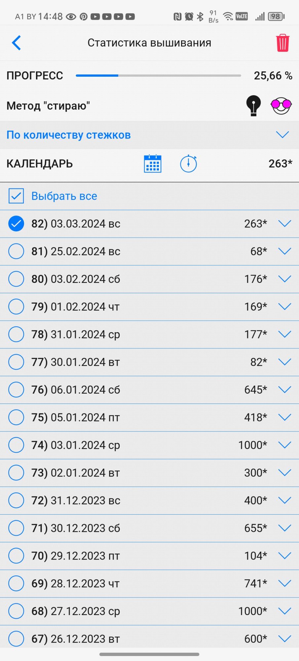The width and height of the screenshot is (299, 661).
Task: Toggle the 'Выбрать все' checkbox
Action: 16,196
